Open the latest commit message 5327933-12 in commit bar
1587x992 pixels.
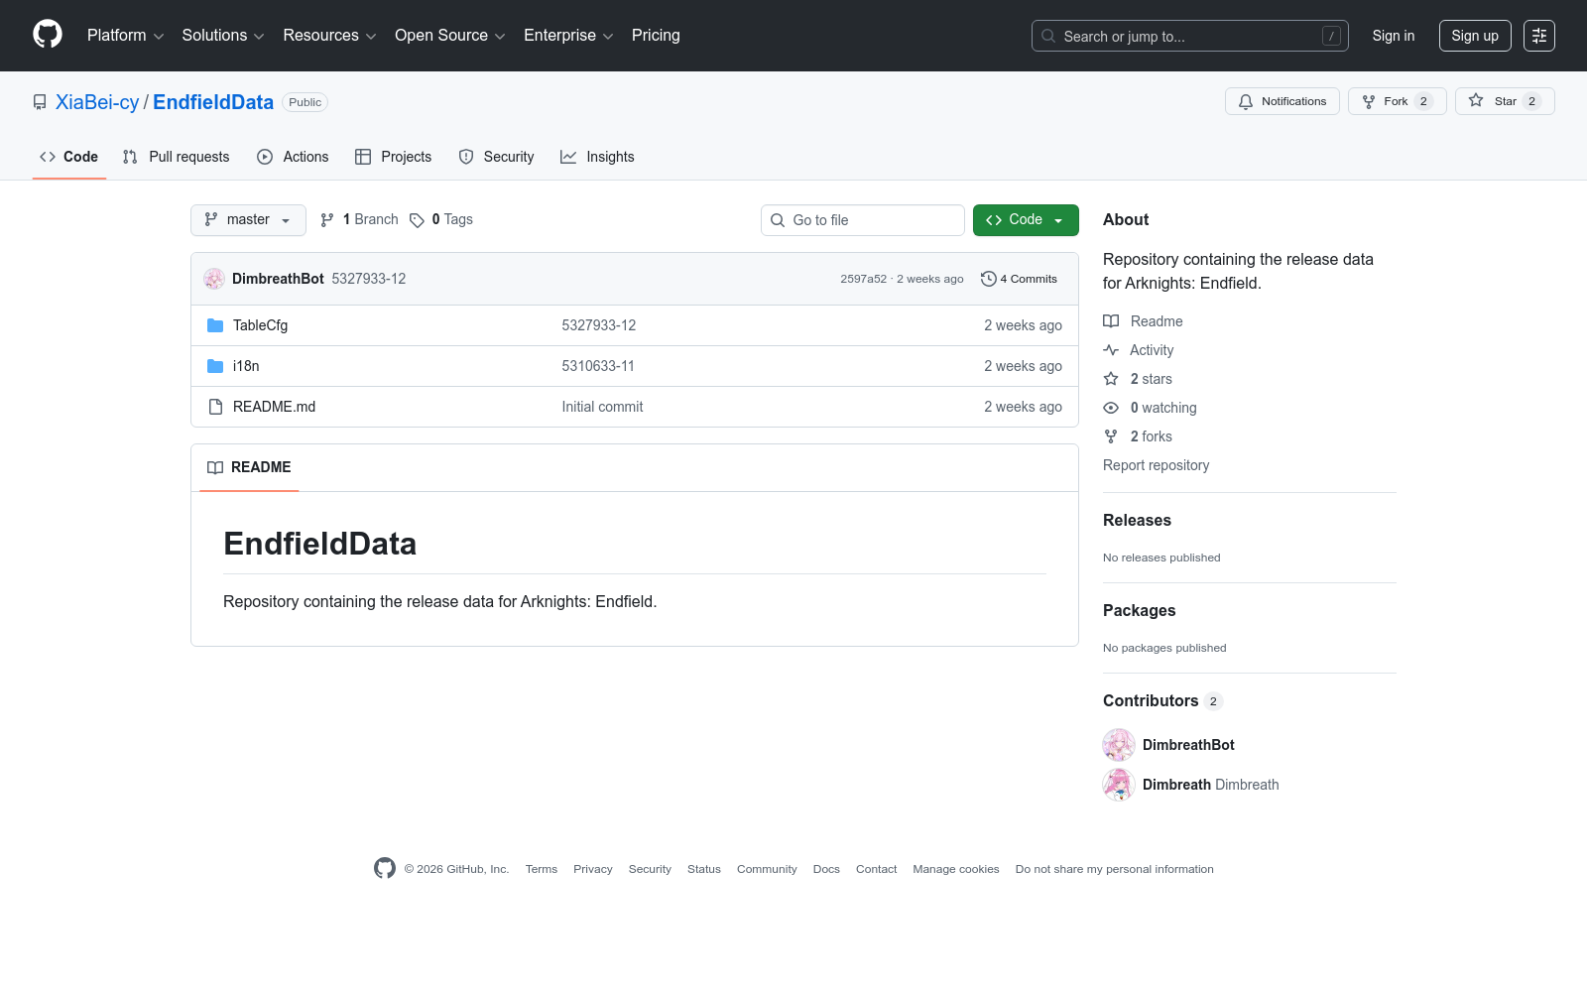(x=369, y=279)
